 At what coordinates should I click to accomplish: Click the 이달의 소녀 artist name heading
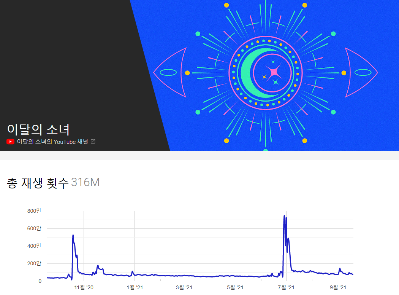38,129
